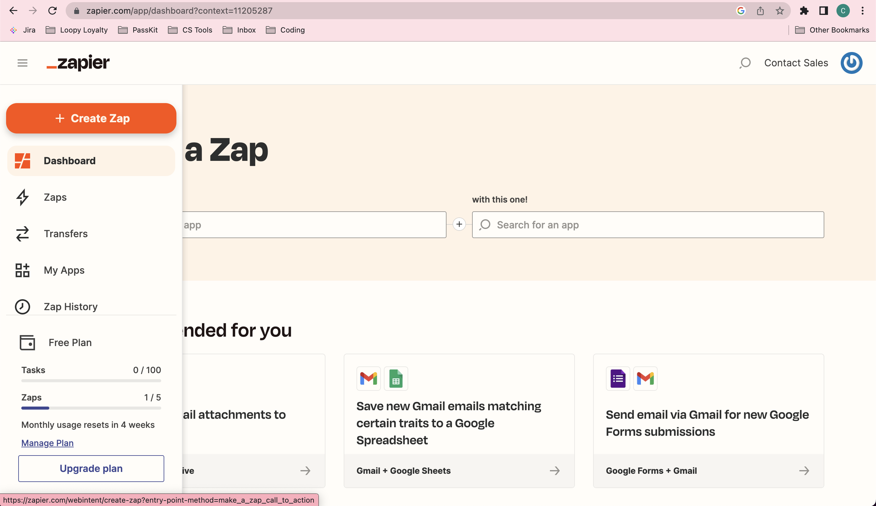Click the Free Plan wallet icon
The image size is (876, 506).
point(27,342)
